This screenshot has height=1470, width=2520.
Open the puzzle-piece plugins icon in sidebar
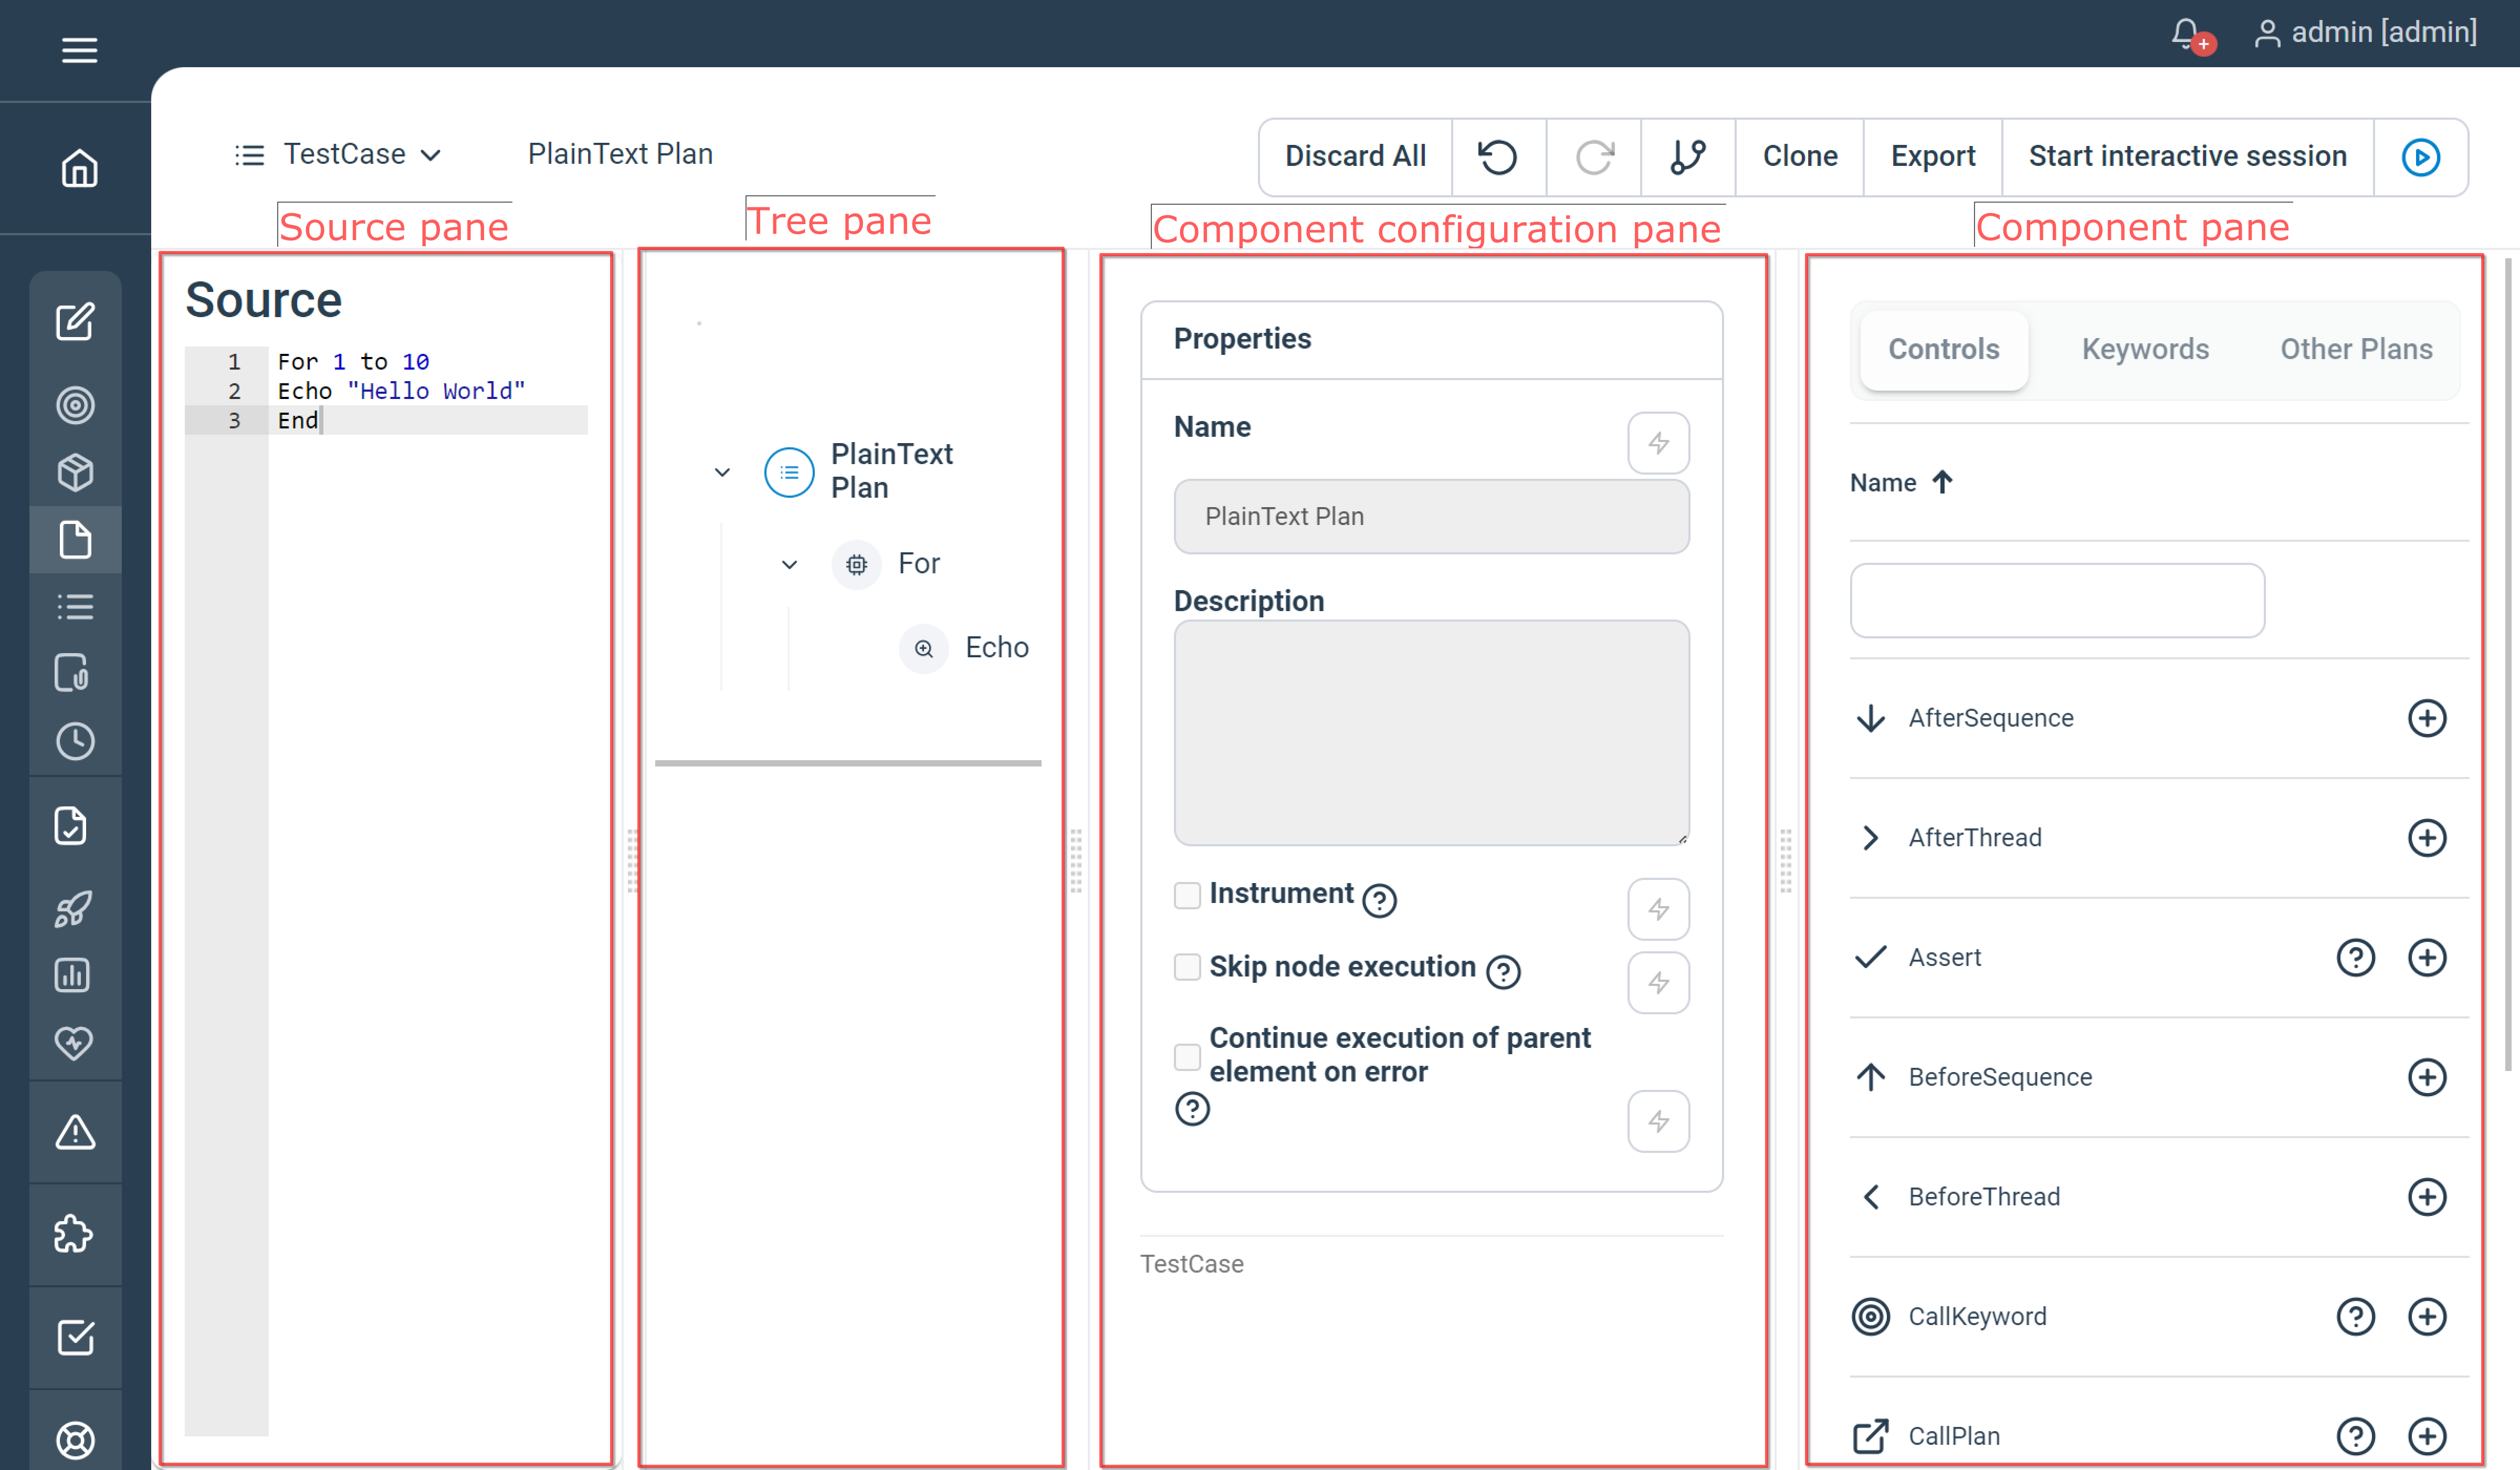pyautogui.click(x=75, y=1234)
